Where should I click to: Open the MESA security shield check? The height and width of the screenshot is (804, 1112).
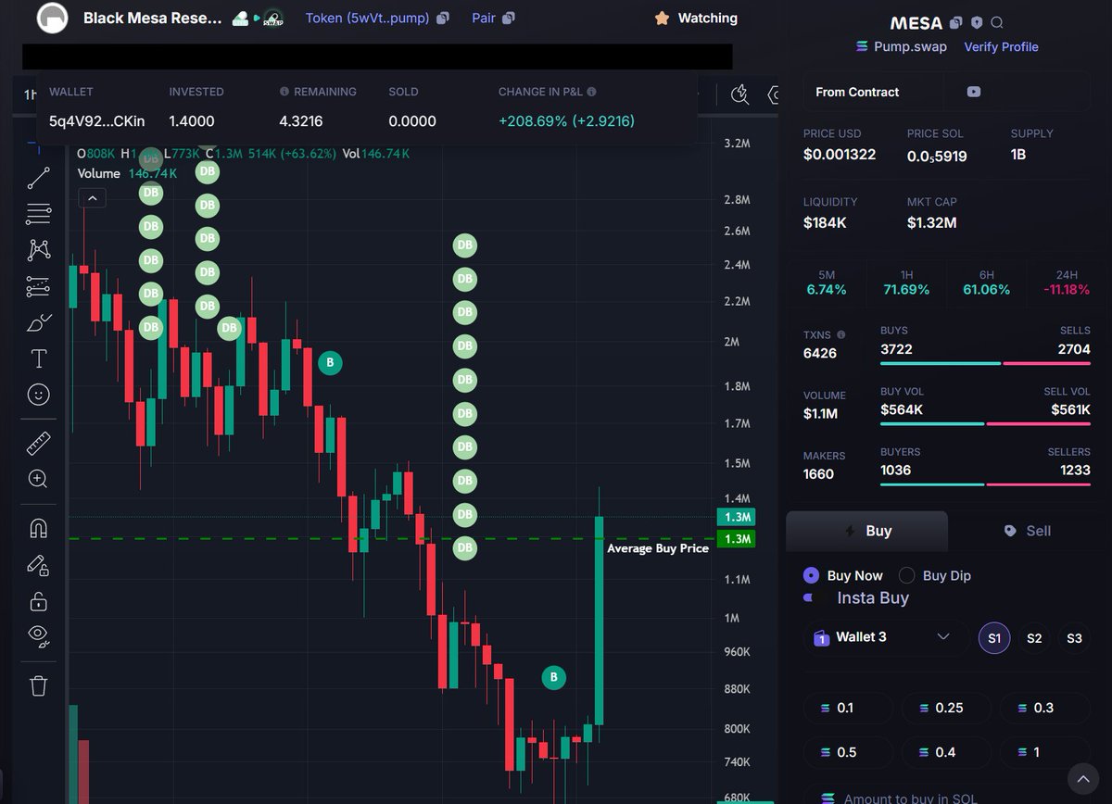pos(977,22)
